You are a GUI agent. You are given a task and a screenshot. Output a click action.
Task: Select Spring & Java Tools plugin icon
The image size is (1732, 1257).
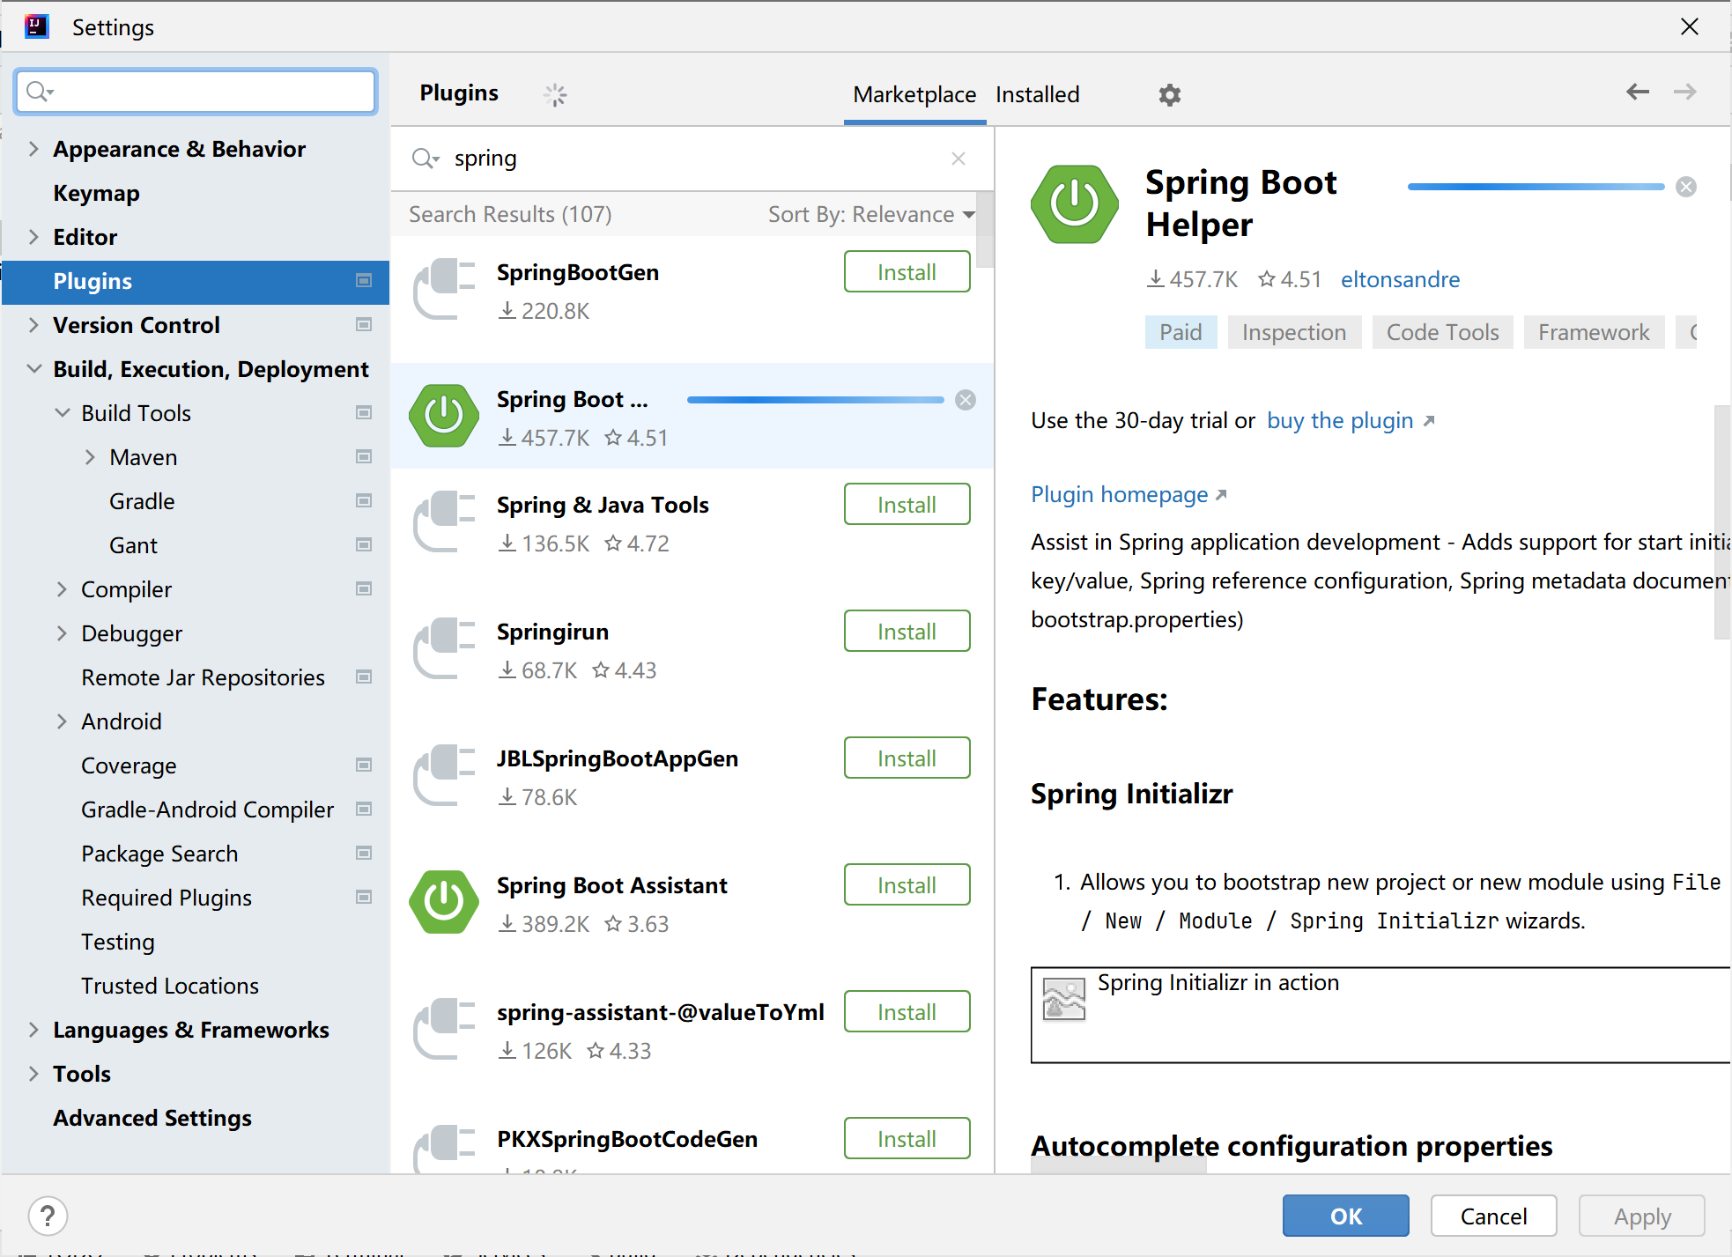(444, 521)
